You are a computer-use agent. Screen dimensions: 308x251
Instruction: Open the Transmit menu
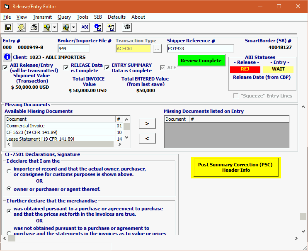pos(42,17)
